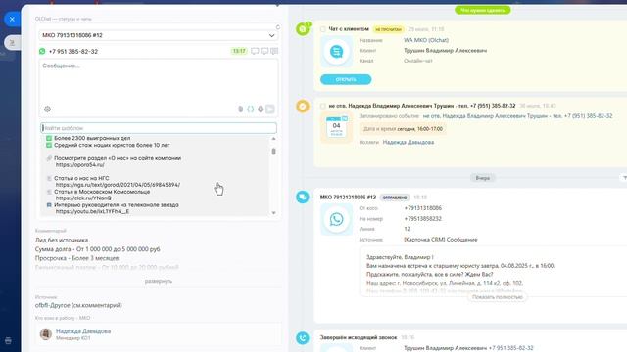Record a voice message with the microphone icon
The height and width of the screenshot is (352, 627).
pos(261,109)
